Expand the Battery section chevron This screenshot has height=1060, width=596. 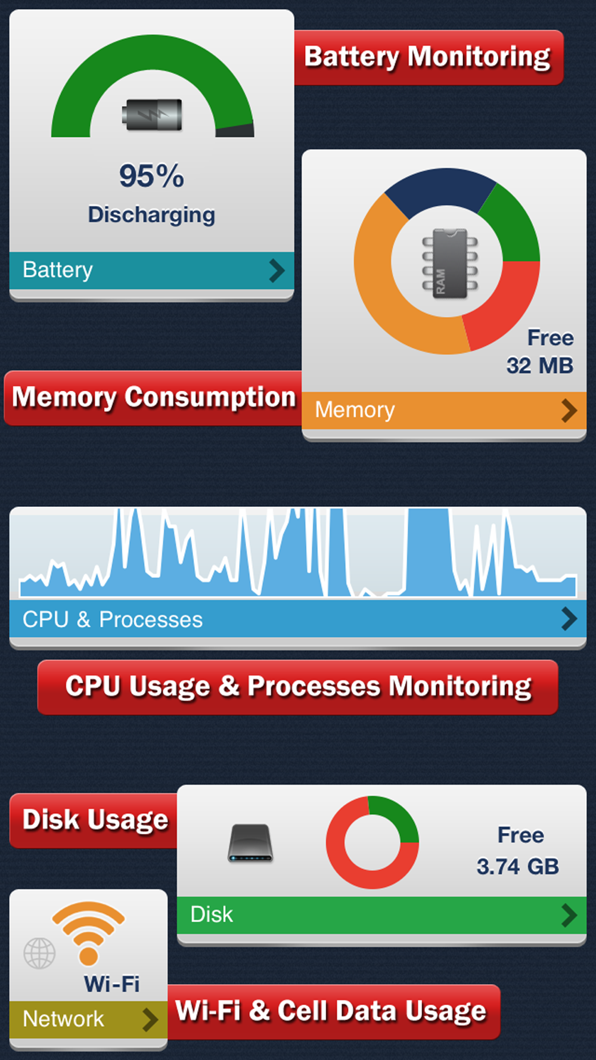pos(277,270)
